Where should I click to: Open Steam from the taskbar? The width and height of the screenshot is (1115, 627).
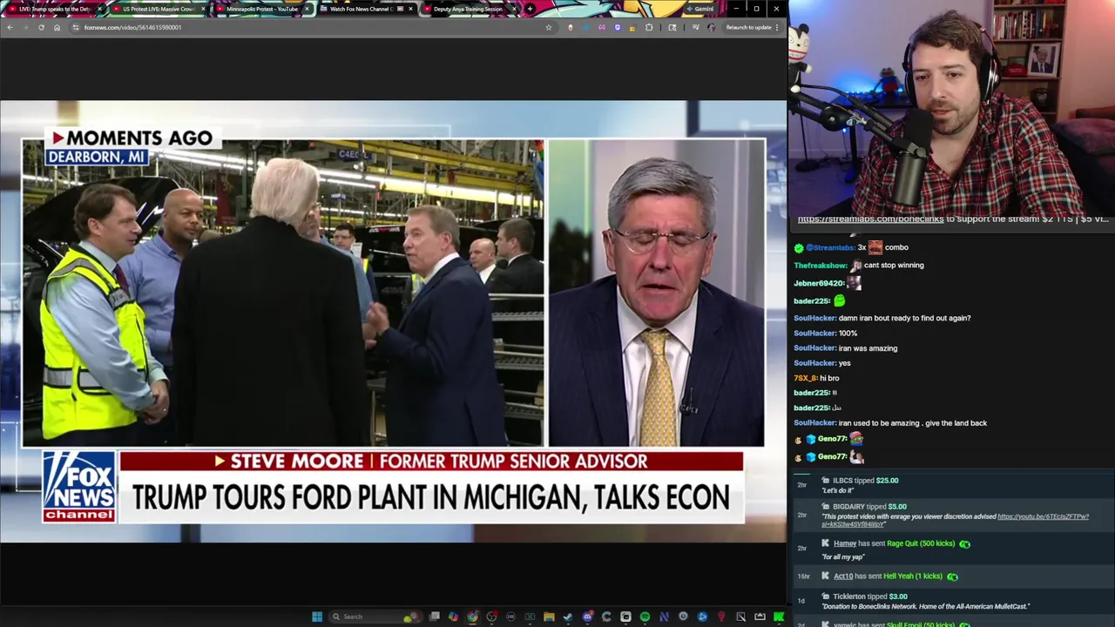(568, 617)
